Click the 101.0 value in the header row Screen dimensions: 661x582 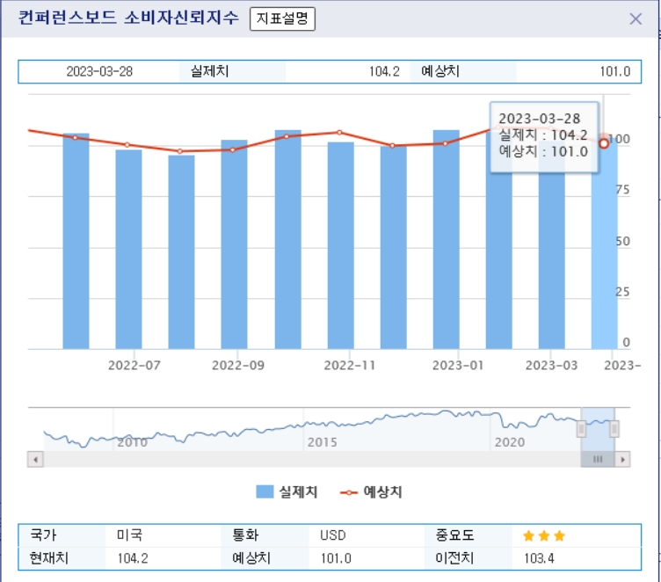(x=615, y=72)
